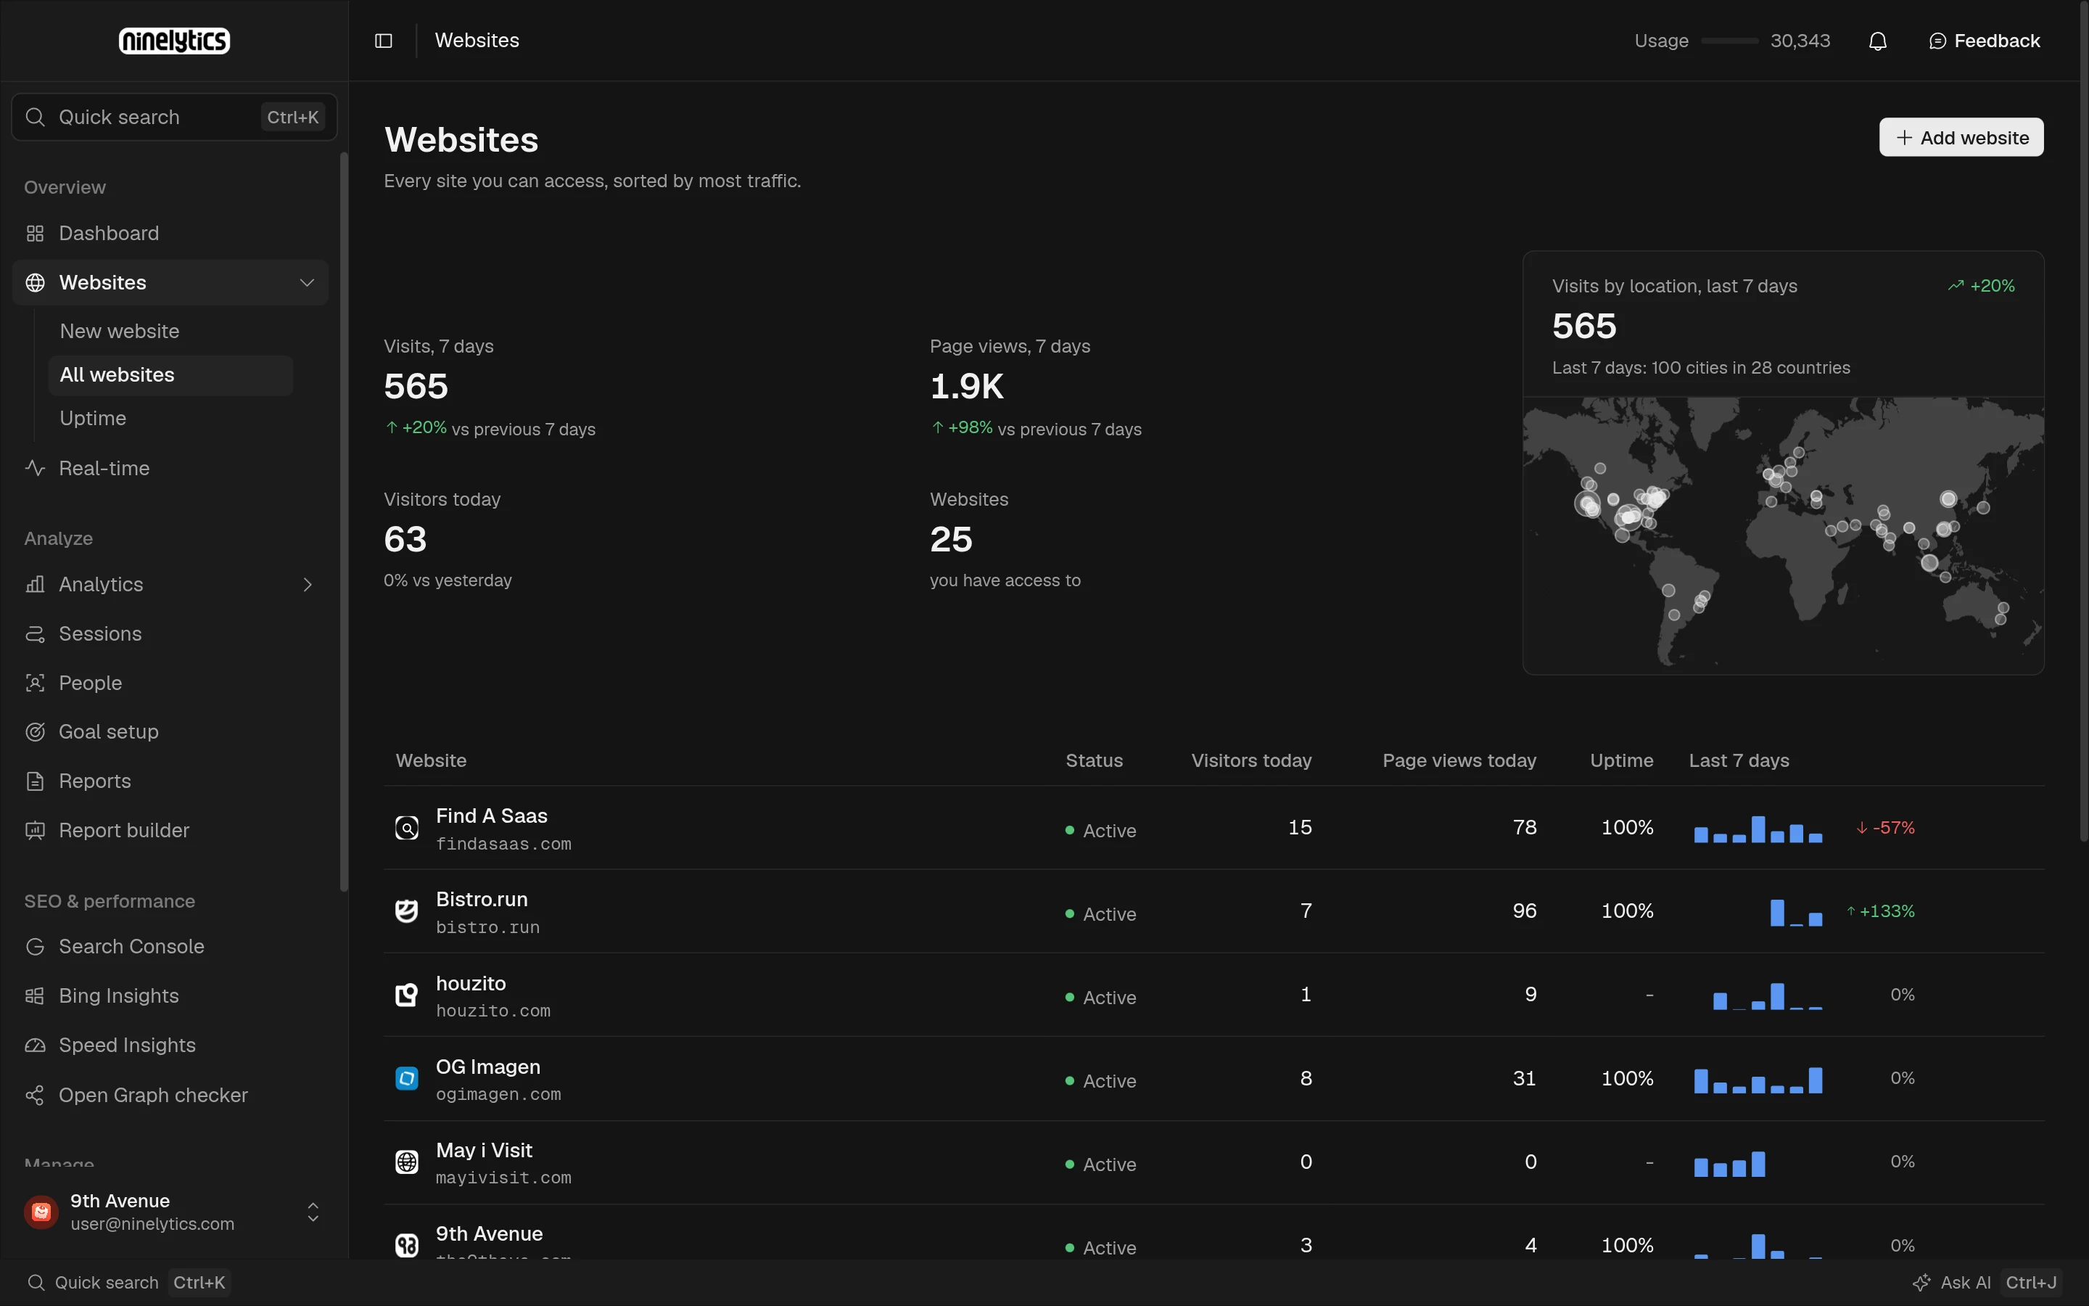2089x1306 pixels.
Task: Click the visits by location world map
Action: tap(1784, 535)
